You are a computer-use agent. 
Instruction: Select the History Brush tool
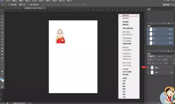[x=2, y=42]
